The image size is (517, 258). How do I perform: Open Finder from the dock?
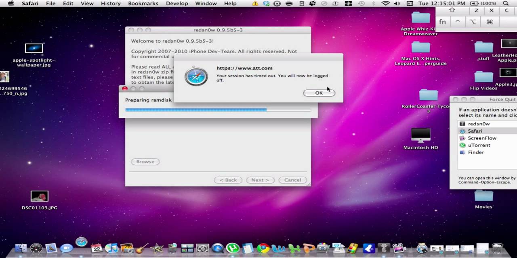(21, 248)
